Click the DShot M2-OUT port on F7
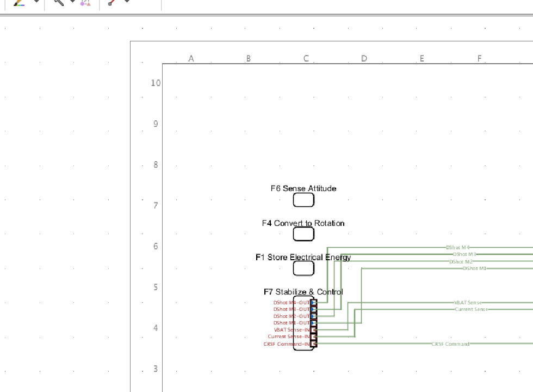 click(313, 316)
